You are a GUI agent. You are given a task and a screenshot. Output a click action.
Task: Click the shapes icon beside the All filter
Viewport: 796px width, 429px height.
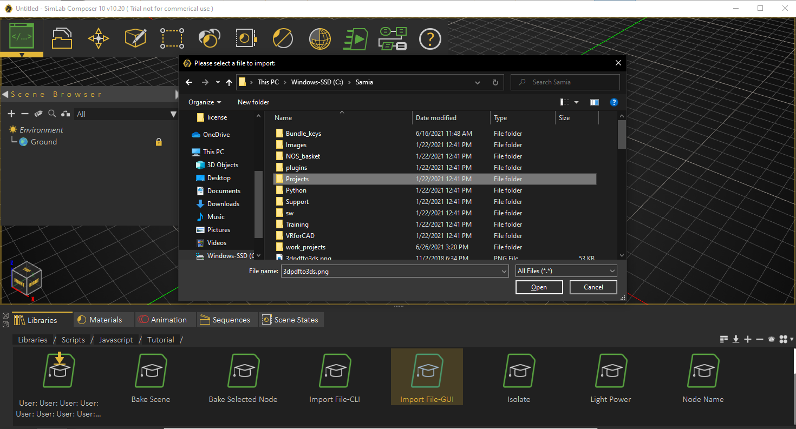(x=66, y=114)
